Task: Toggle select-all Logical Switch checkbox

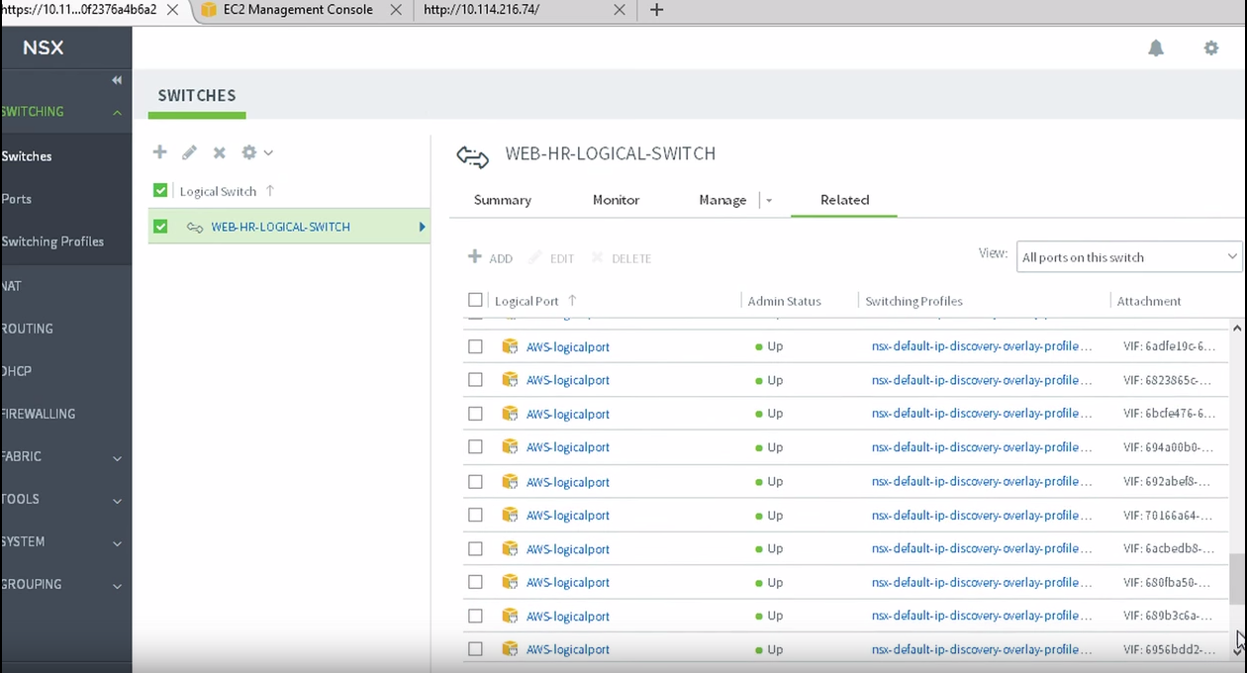Action: [x=160, y=191]
